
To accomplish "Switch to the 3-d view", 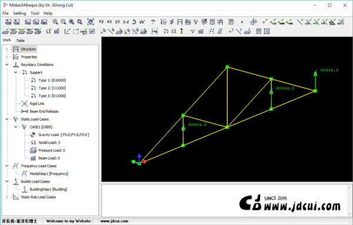I will 126,22.
